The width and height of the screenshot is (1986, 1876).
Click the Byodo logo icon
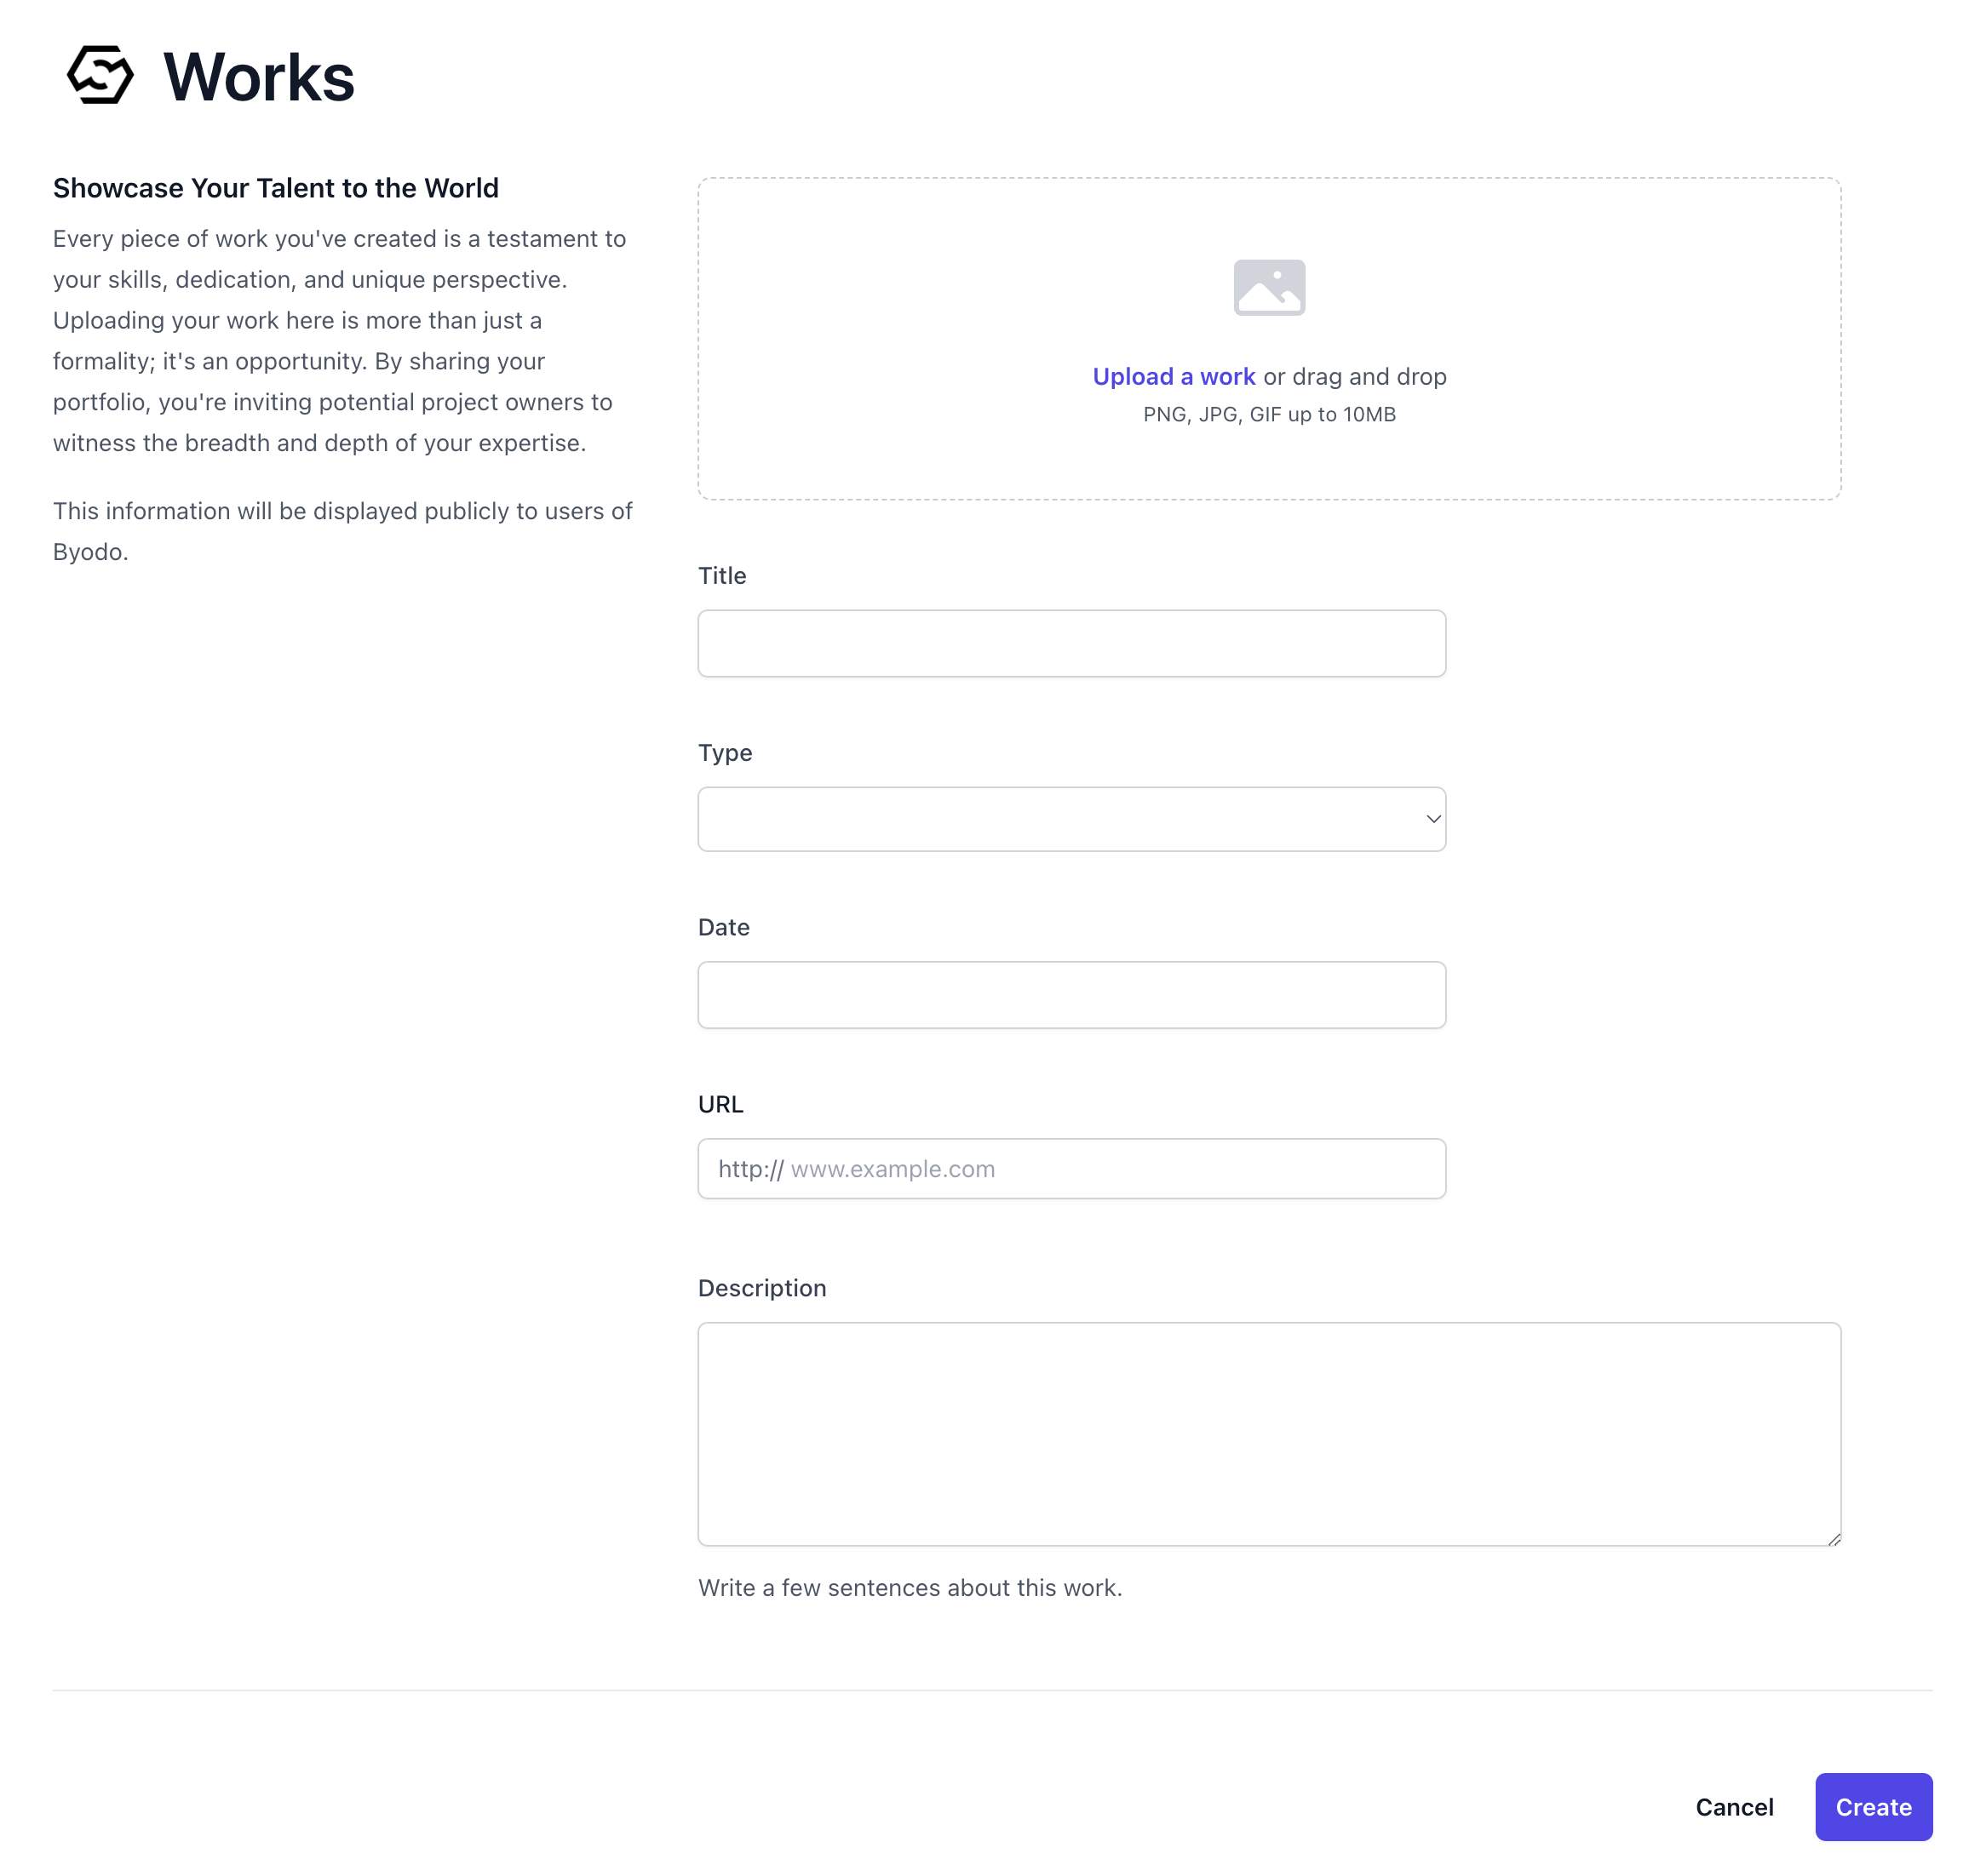click(100, 75)
